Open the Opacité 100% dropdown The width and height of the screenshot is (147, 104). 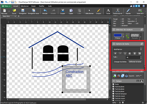pyautogui.click(x=141, y=76)
